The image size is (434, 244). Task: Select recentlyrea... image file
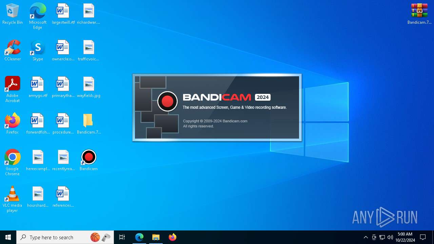(63, 161)
